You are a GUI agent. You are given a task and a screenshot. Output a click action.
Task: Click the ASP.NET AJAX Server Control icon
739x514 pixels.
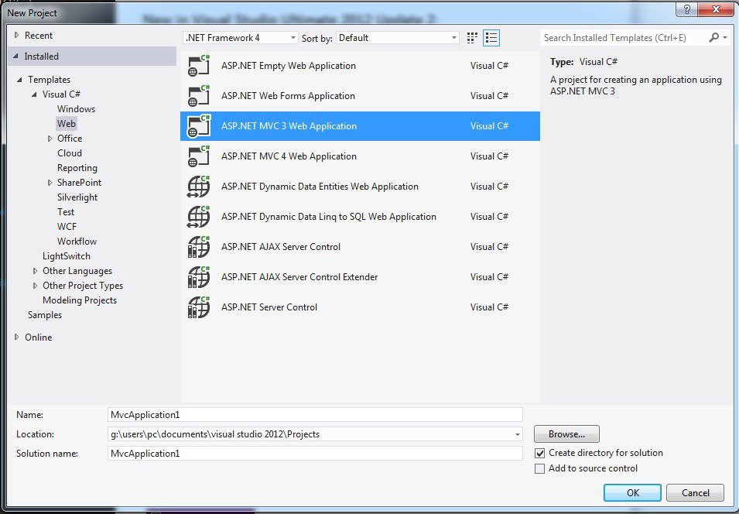199,247
